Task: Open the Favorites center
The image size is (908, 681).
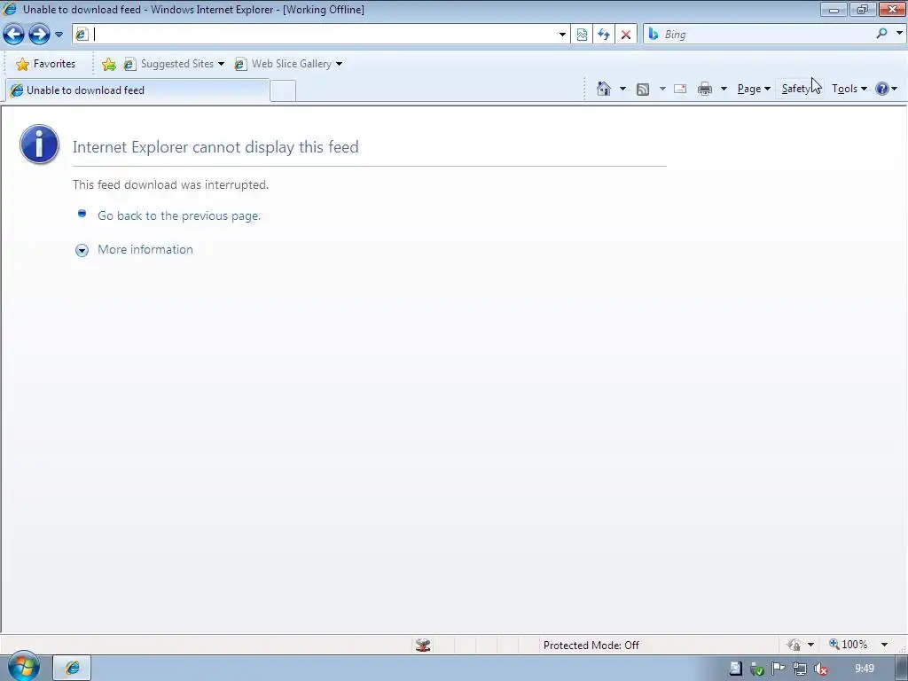Action: 46,64
